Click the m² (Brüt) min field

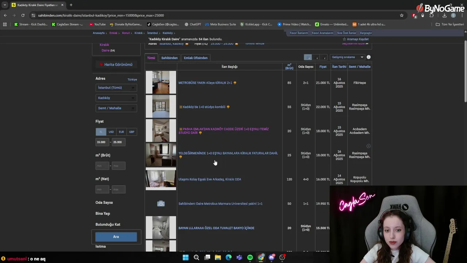[102, 166]
